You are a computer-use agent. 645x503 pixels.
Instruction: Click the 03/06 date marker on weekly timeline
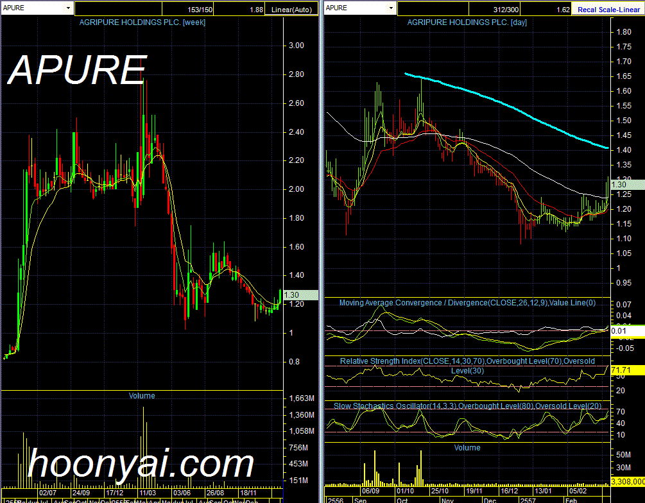182,493
